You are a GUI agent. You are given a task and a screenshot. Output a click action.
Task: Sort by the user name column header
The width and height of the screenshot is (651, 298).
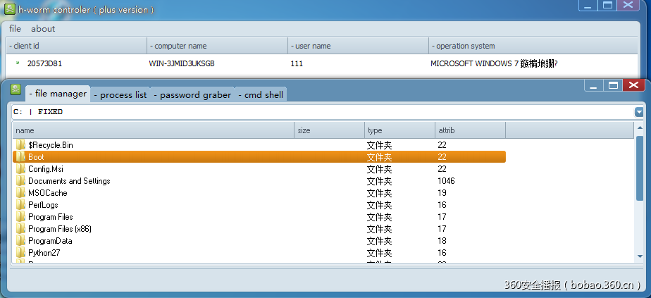[358, 46]
